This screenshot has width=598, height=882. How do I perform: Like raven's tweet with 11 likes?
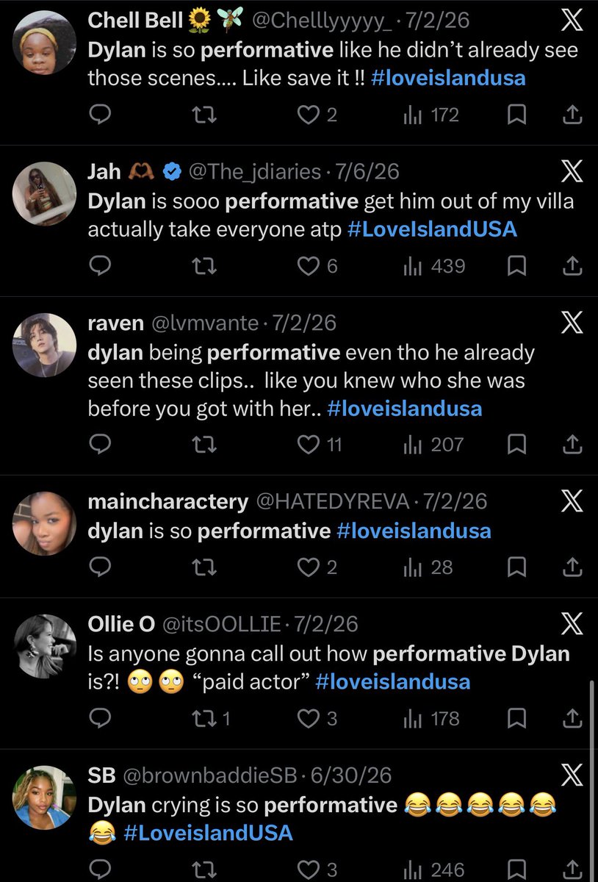tap(320, 445)
